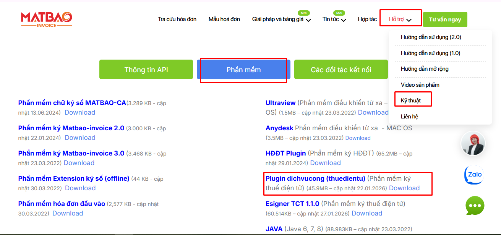Open the Esigner TCT 1.1.0 link

[292, 204]
